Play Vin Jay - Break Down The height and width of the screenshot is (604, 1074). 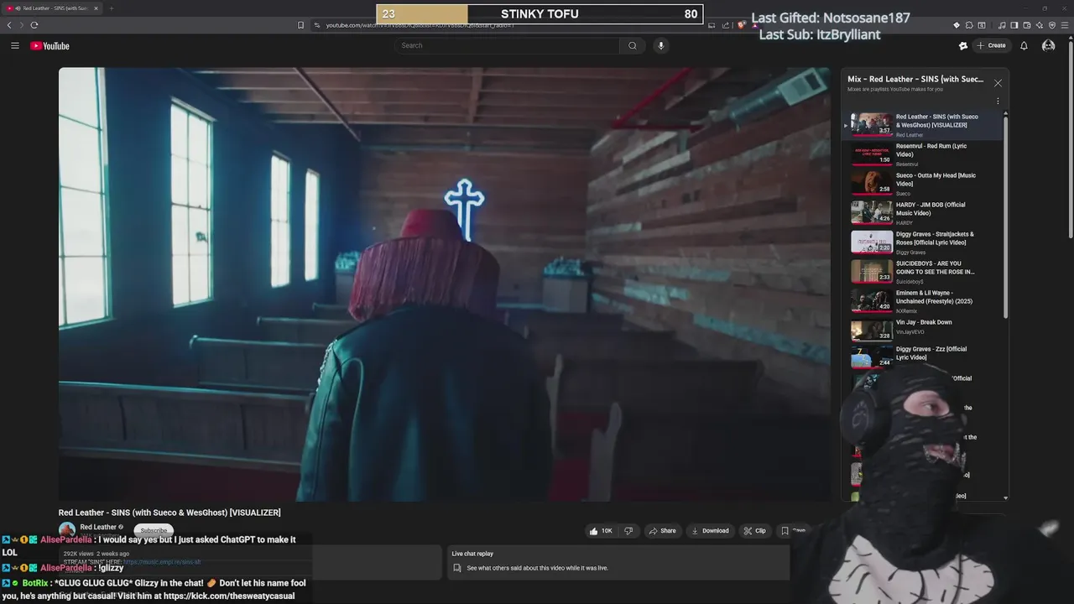click(x=923, y=331)
